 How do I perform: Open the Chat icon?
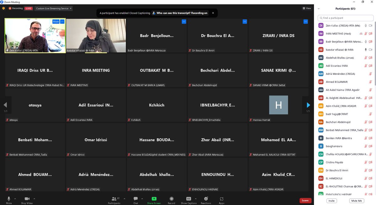(135, 199)
